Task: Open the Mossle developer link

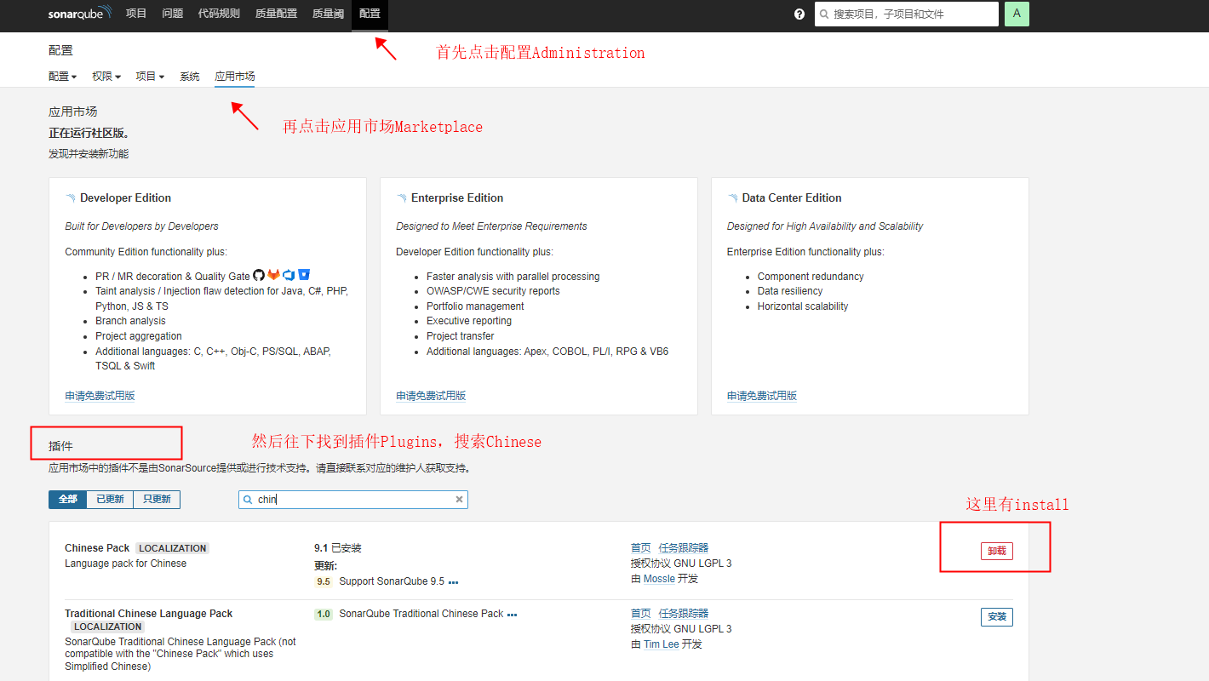Action: 659,579
